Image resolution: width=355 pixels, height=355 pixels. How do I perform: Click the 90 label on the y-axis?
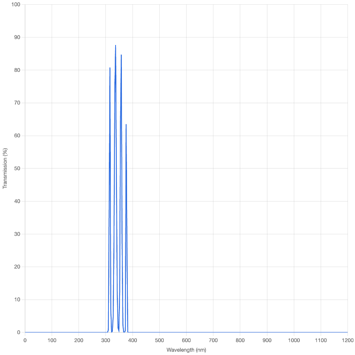[x=17, y=37]
